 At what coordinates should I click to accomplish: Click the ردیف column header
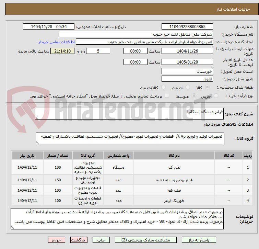pyautogui.click(x=248, y=156)
